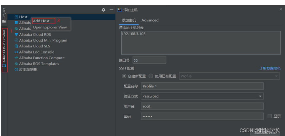Viewport: 285px width, 136px height.
Task: Click the 用户名 field containing root
Action: (202, 106)
